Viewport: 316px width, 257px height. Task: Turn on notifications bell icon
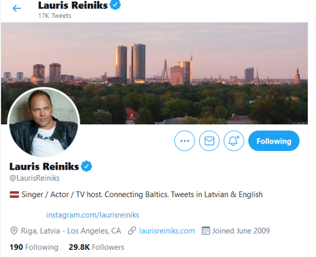[234, 141]
